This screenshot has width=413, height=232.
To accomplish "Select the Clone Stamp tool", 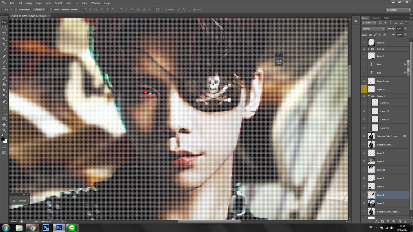I will point(4,68).
